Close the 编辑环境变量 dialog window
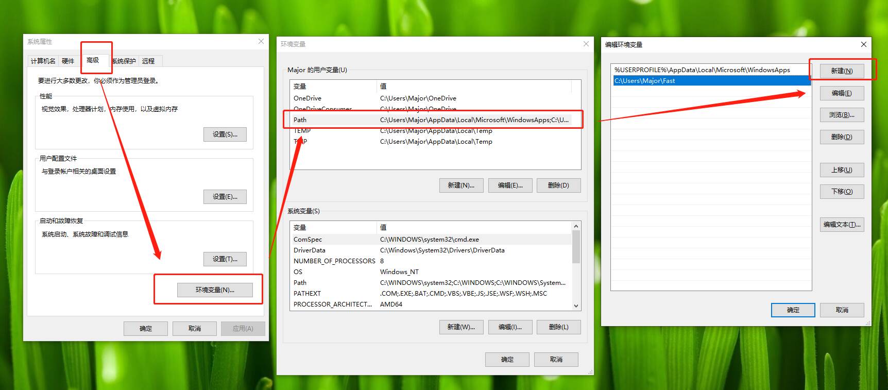Image resolution: width=888 pixels, height=390 pixels. [864, 44]
